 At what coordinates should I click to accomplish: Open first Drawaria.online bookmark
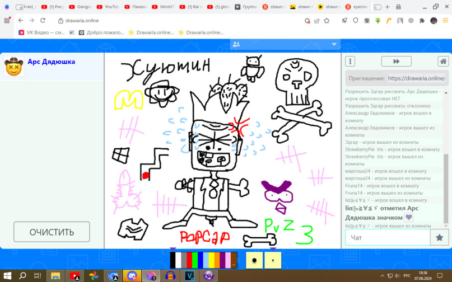151,32
